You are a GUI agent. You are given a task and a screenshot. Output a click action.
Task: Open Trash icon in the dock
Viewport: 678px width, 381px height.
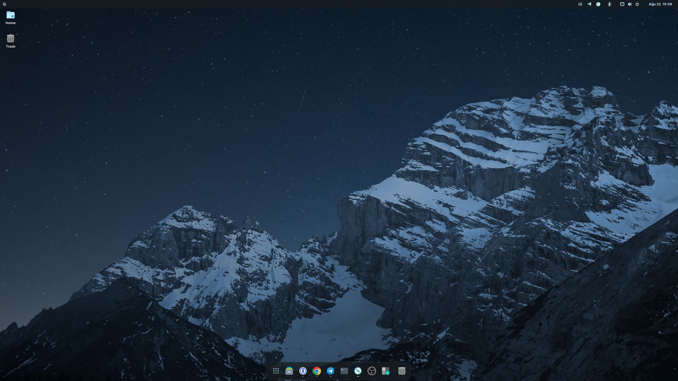point(402,371)
